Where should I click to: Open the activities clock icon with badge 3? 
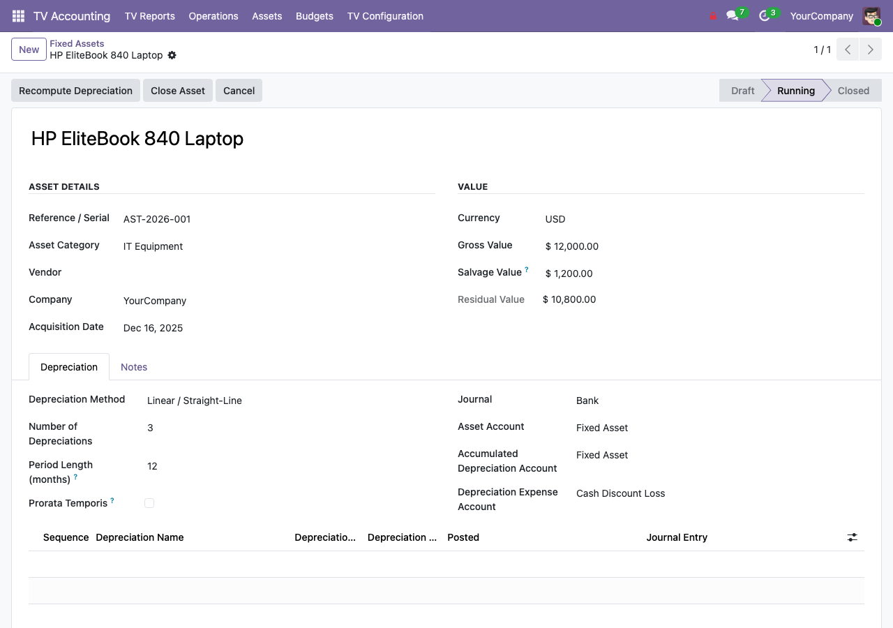[765, 16]
